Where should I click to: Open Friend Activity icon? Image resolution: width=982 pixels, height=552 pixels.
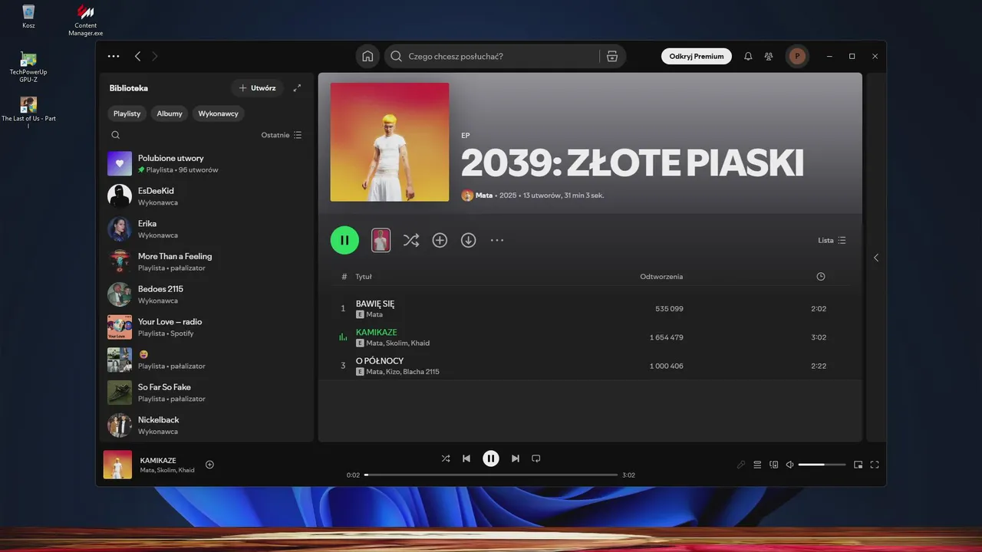point(769,56)
